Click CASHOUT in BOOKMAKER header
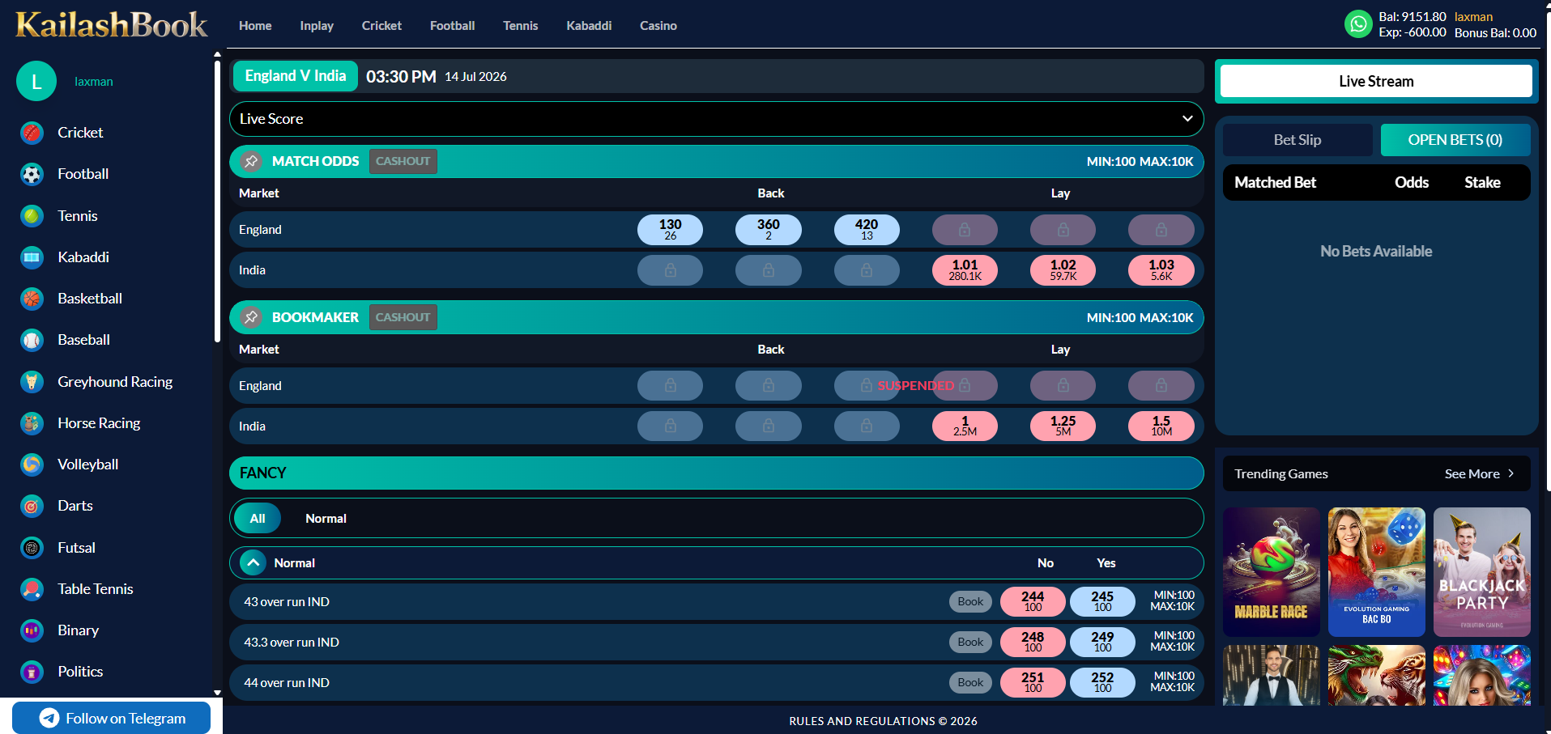1551x734 pixels. [x=403, y=317]
